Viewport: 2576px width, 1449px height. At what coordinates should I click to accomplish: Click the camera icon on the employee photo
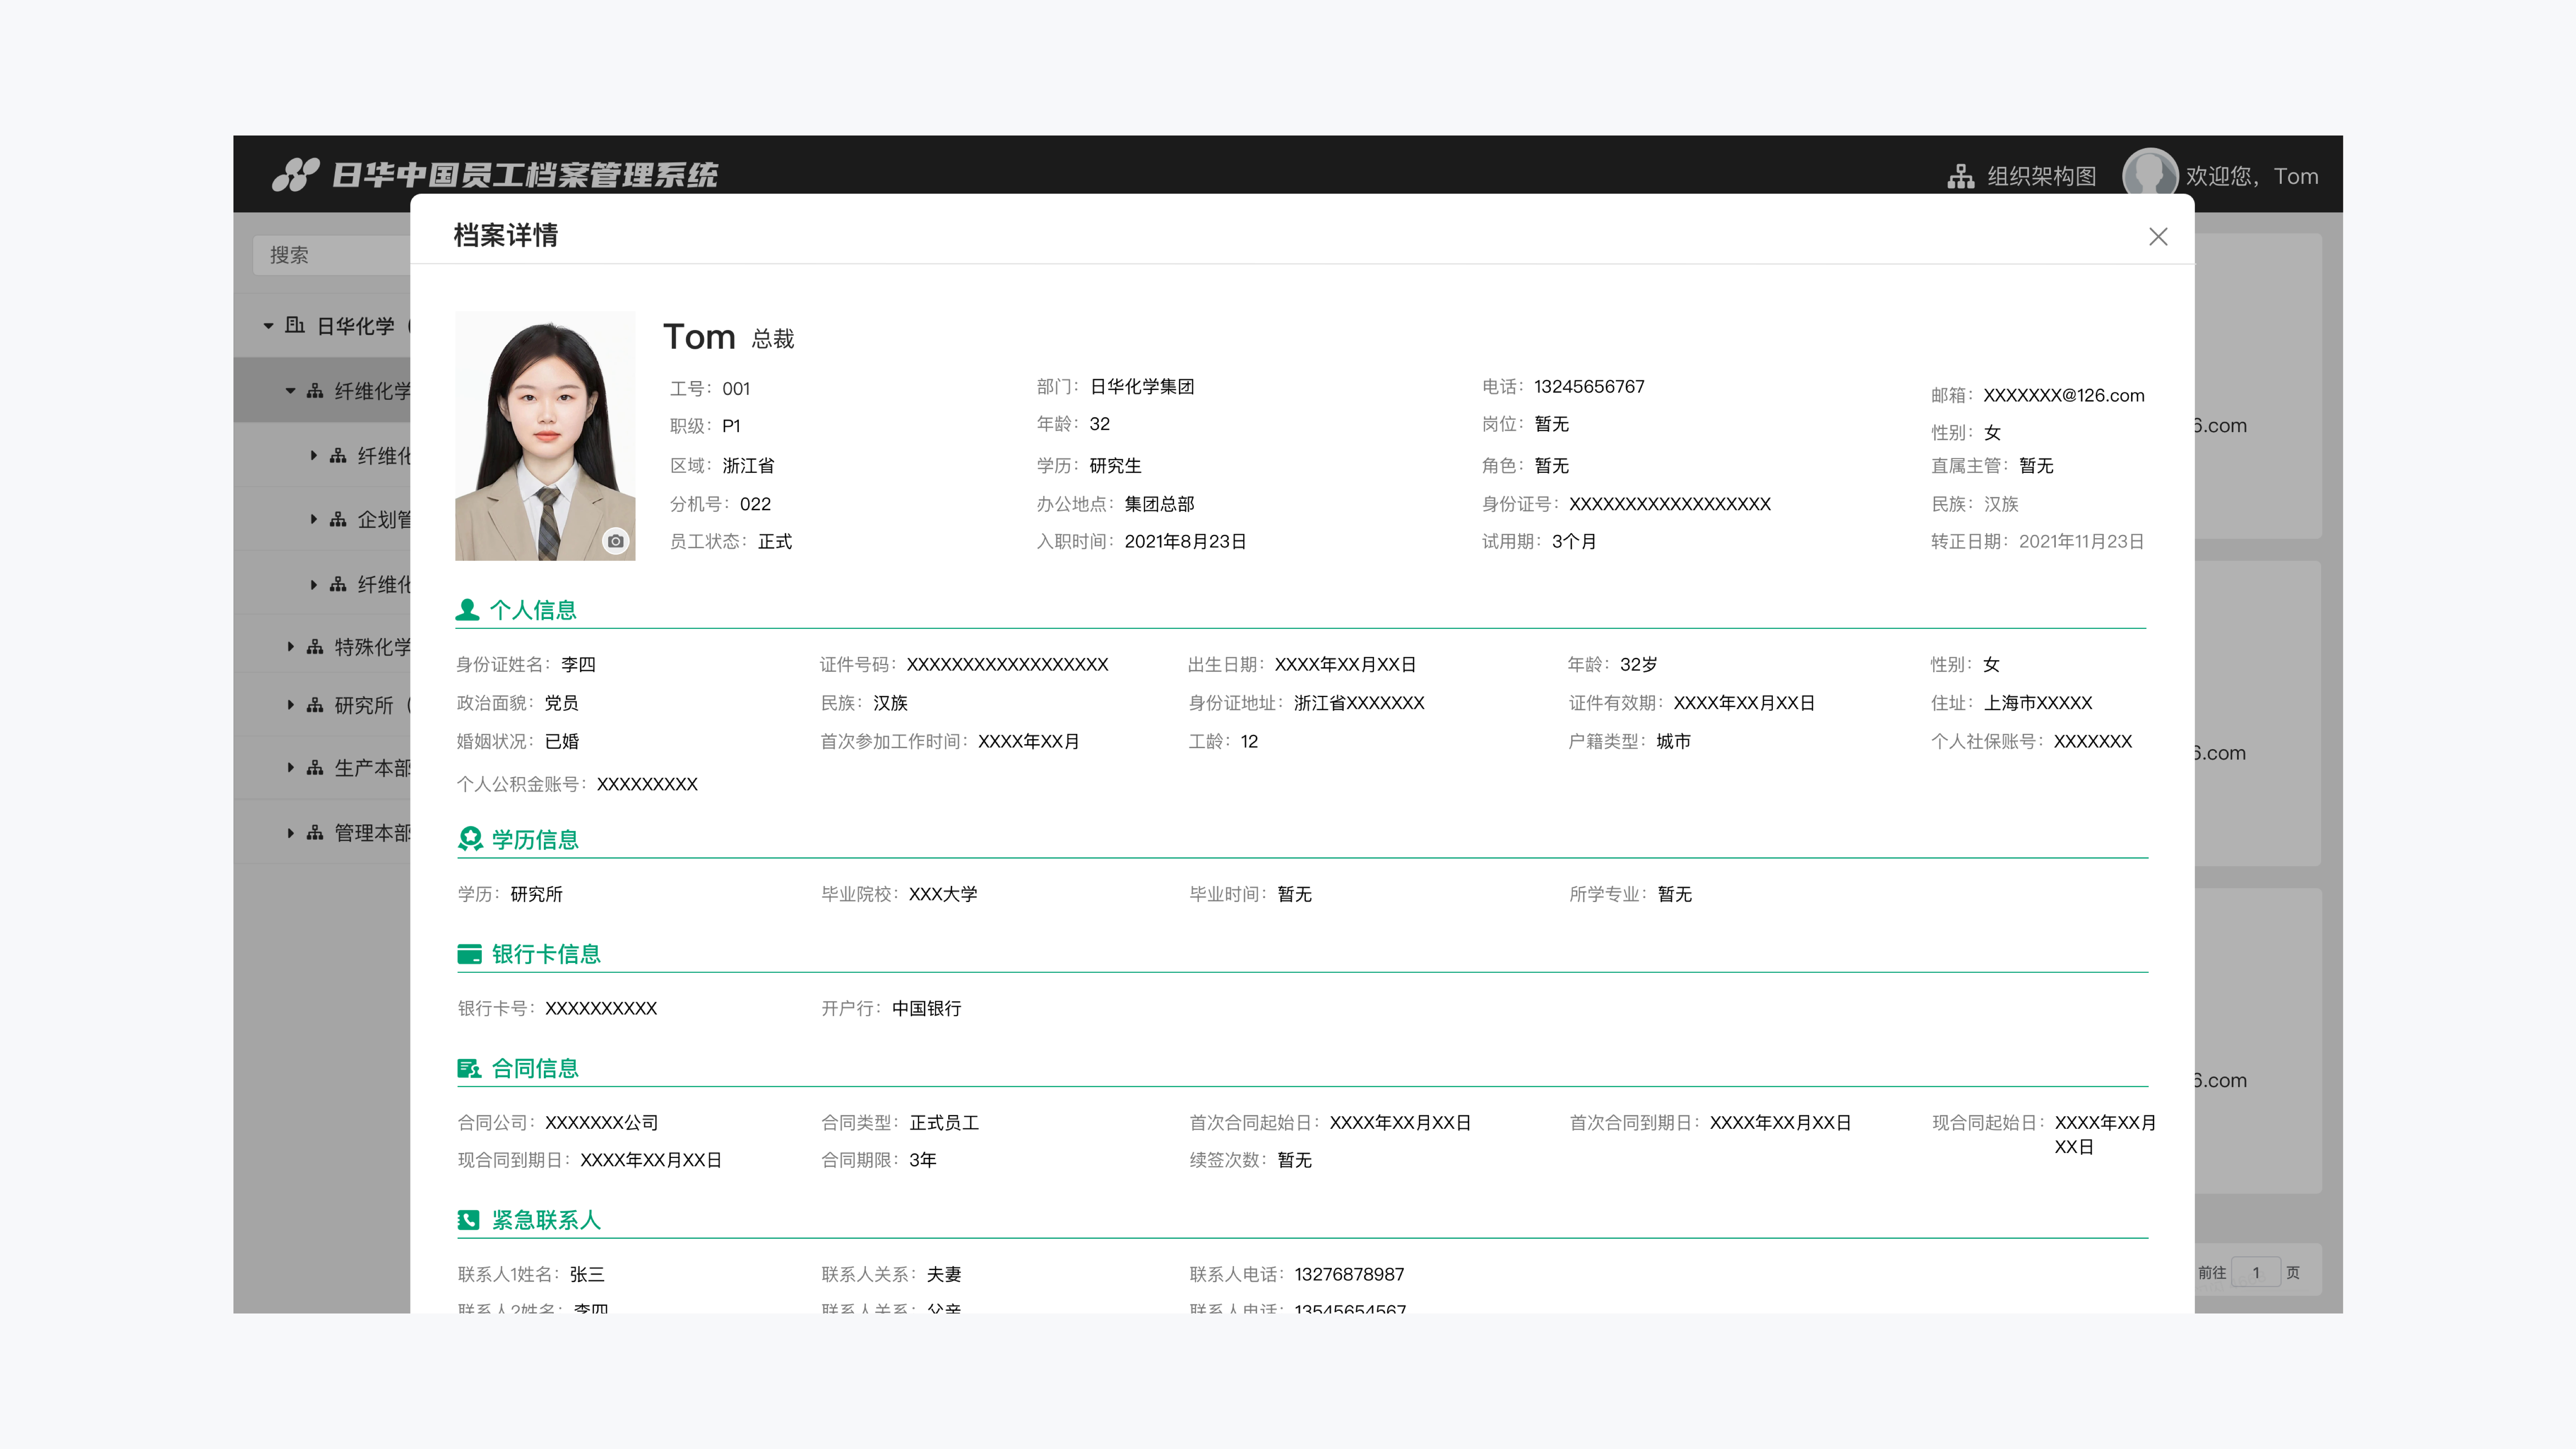616,541
